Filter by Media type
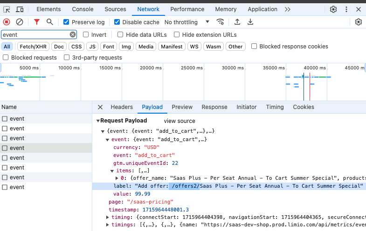The image size is (366, 231). [146, 47]
